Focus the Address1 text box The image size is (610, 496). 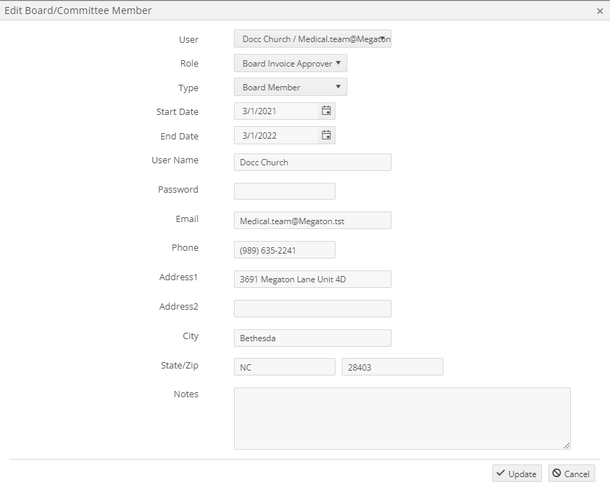click(312, 280)
